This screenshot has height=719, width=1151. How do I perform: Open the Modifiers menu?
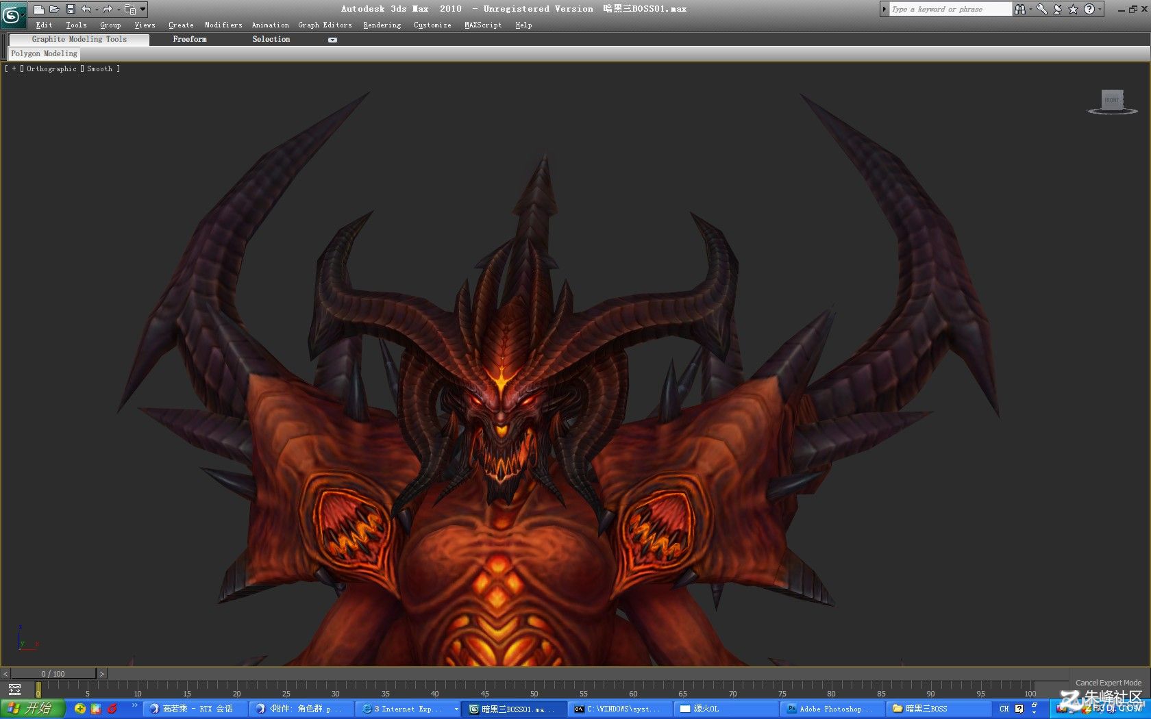tap(223, 25)
